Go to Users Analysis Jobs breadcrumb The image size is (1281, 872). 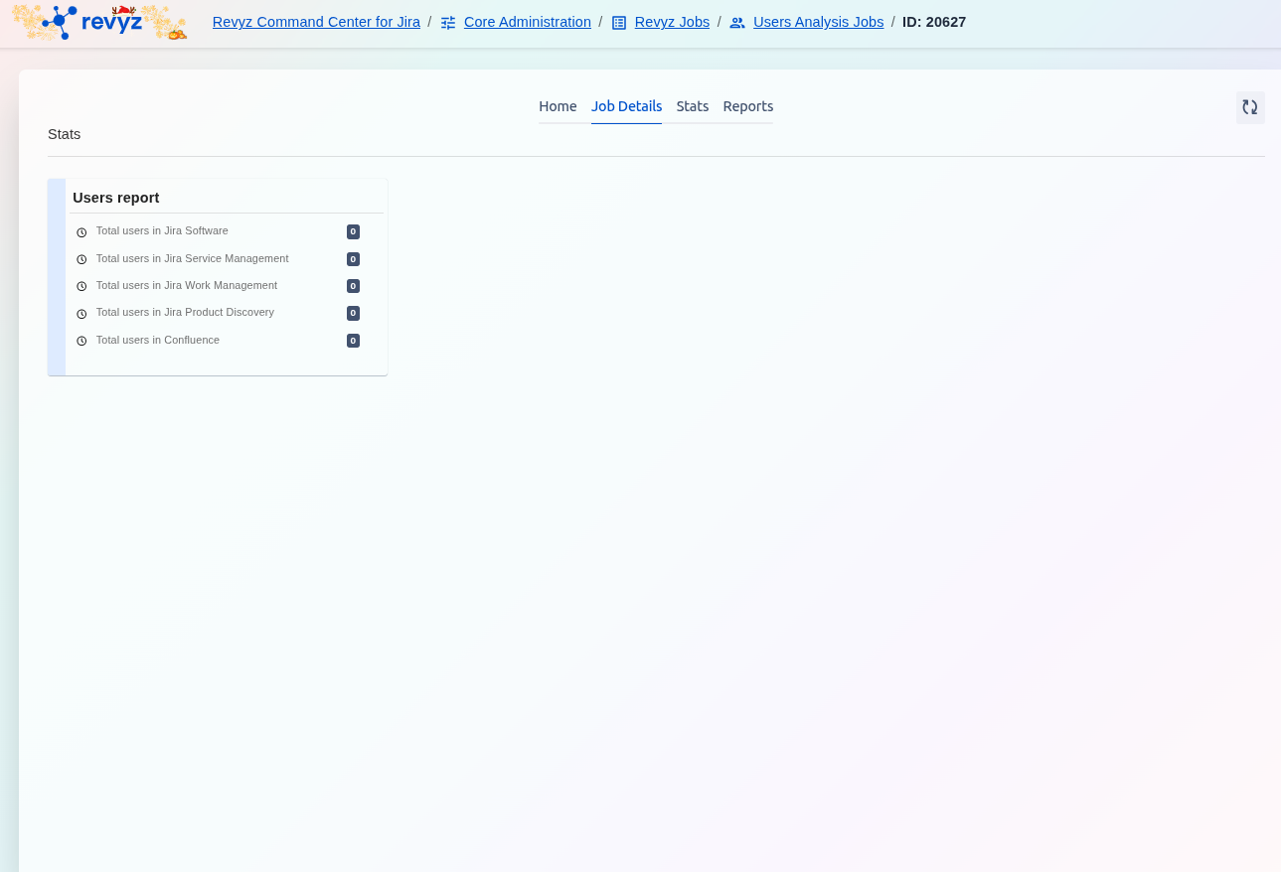point(818,22)
